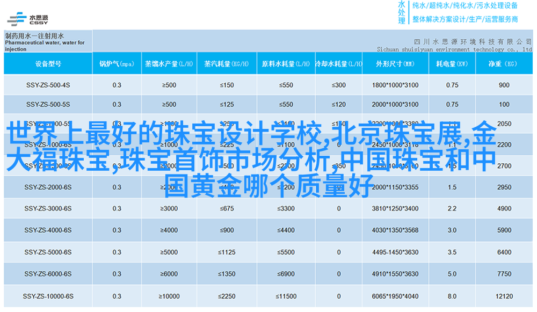Click the SSY-ZS-500-4S model row

(x=48, y=85)
